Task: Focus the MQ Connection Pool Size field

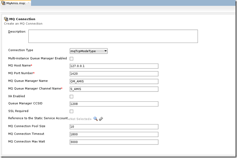Action: click(114, 127)
